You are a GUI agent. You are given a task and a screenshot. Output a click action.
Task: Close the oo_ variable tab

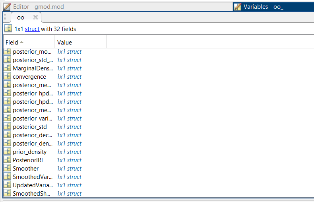[x=35, y=17]
